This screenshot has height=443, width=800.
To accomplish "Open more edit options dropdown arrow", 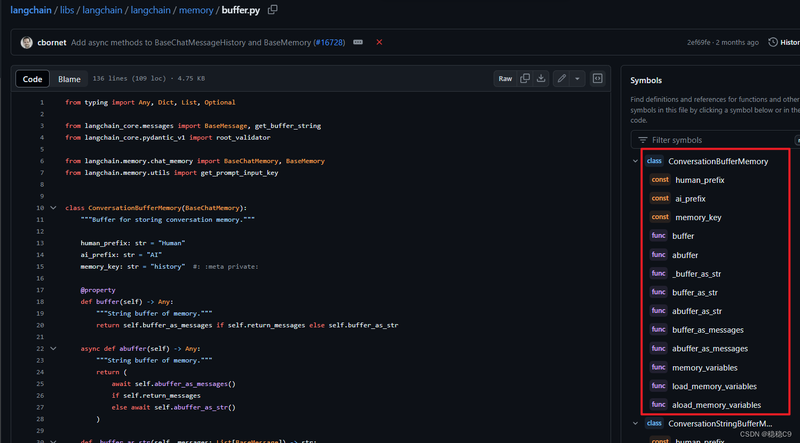I will coord(577,78).
